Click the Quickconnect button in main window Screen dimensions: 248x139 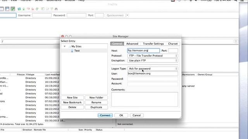(x=115, y=15)
